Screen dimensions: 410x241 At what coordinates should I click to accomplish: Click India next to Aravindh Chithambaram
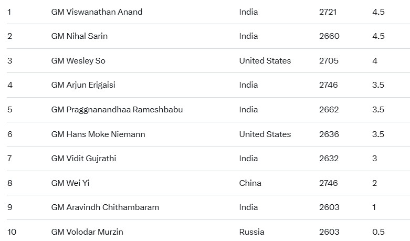248,207
